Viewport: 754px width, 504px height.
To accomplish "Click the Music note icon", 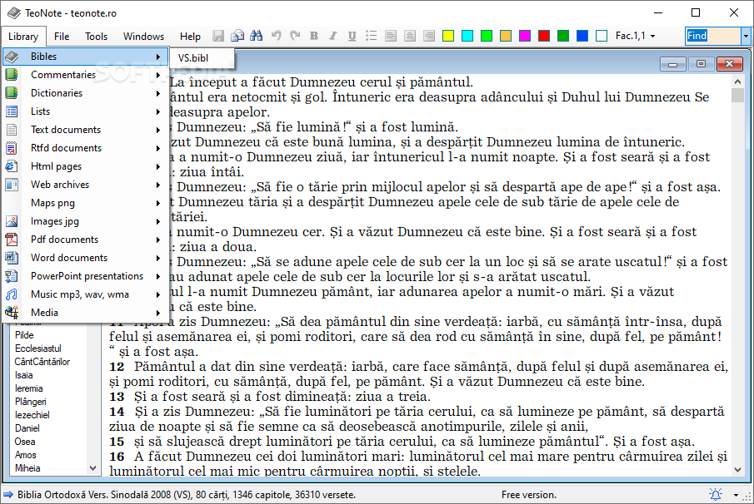I will (x=12, y=294).
